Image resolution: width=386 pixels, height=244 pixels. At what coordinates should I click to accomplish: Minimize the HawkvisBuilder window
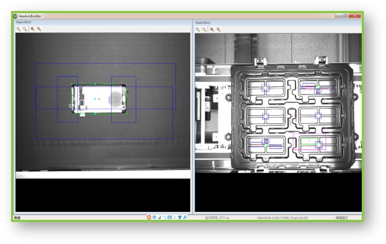click(338, 16)
